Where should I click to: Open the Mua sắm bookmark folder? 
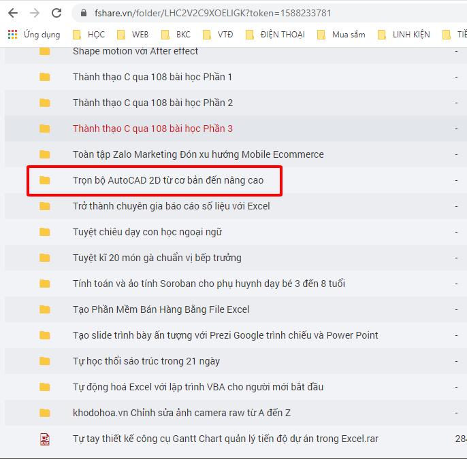340,34
